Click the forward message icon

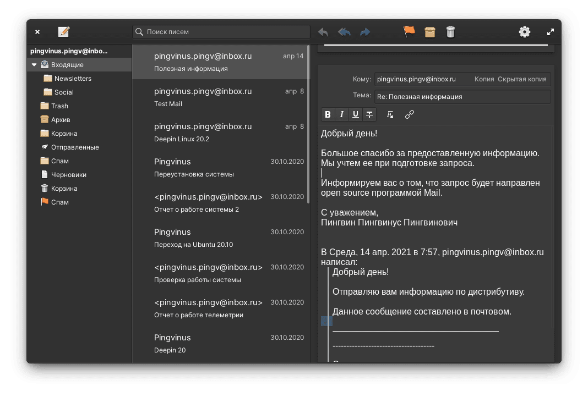pyautogui.click(x=365, y=32)
